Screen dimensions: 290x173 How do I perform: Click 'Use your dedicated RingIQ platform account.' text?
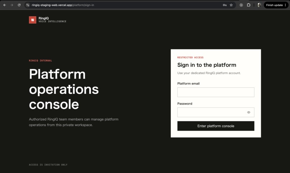[209, 73]
